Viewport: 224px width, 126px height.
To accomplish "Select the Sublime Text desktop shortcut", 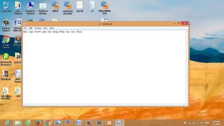I will 18,42.
